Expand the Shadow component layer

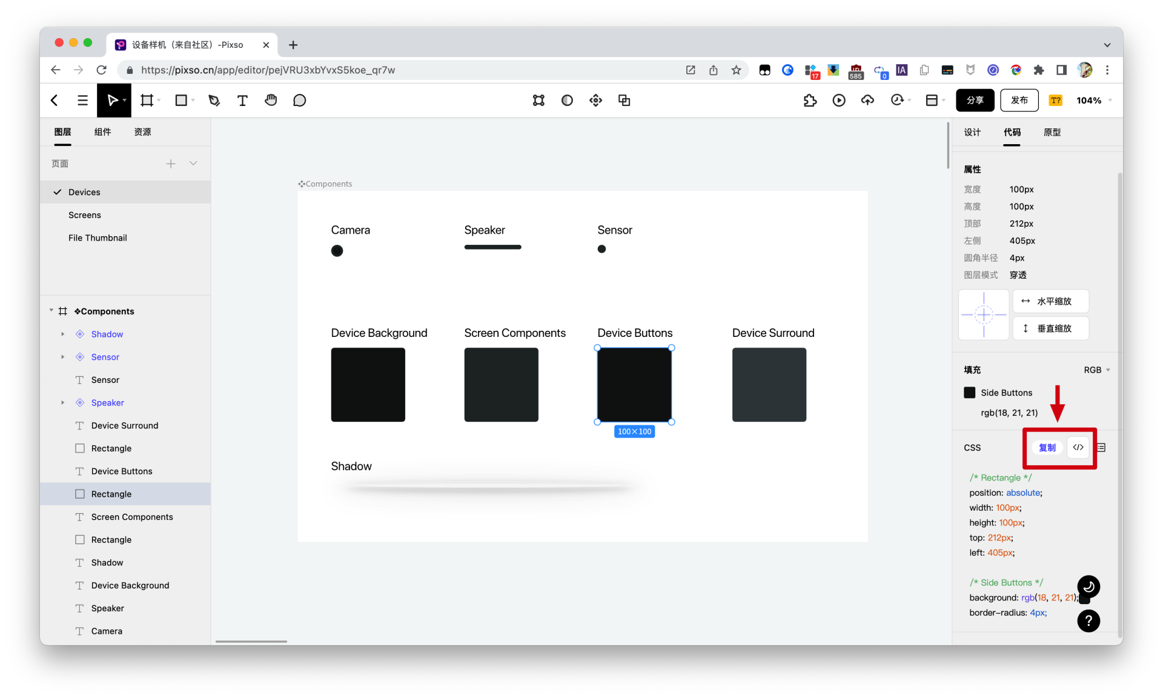(x=62, y=334)
